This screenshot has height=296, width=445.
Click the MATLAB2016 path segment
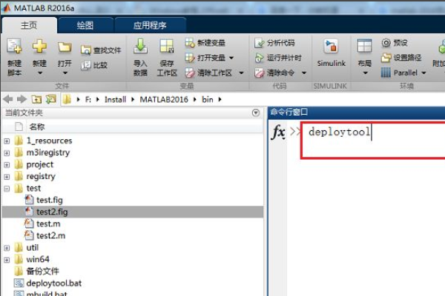164,99
